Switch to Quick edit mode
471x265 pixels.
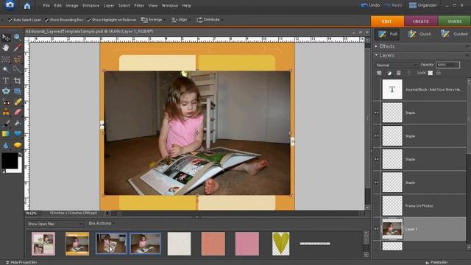pos(419,34)
